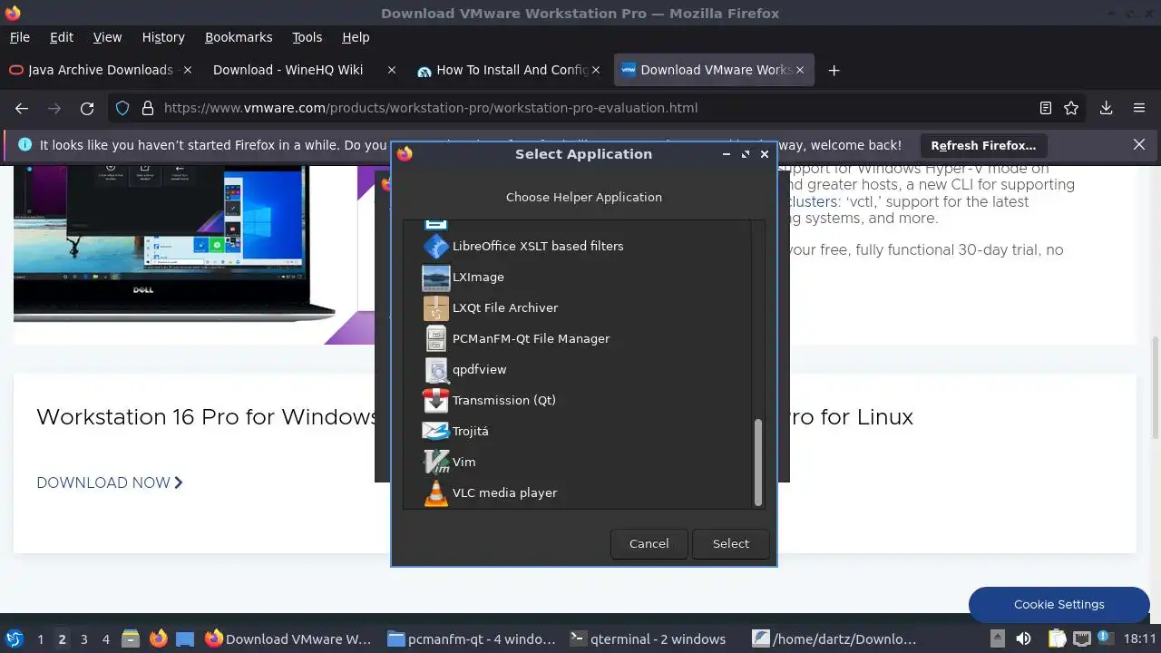Select the Trojitá mail icon
Screen dimensions: 1161x653
[436, 431]
